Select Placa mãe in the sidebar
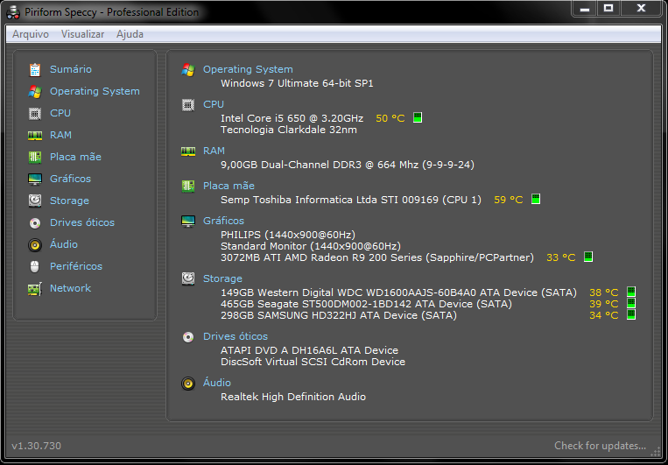 (x=75, y=157)
